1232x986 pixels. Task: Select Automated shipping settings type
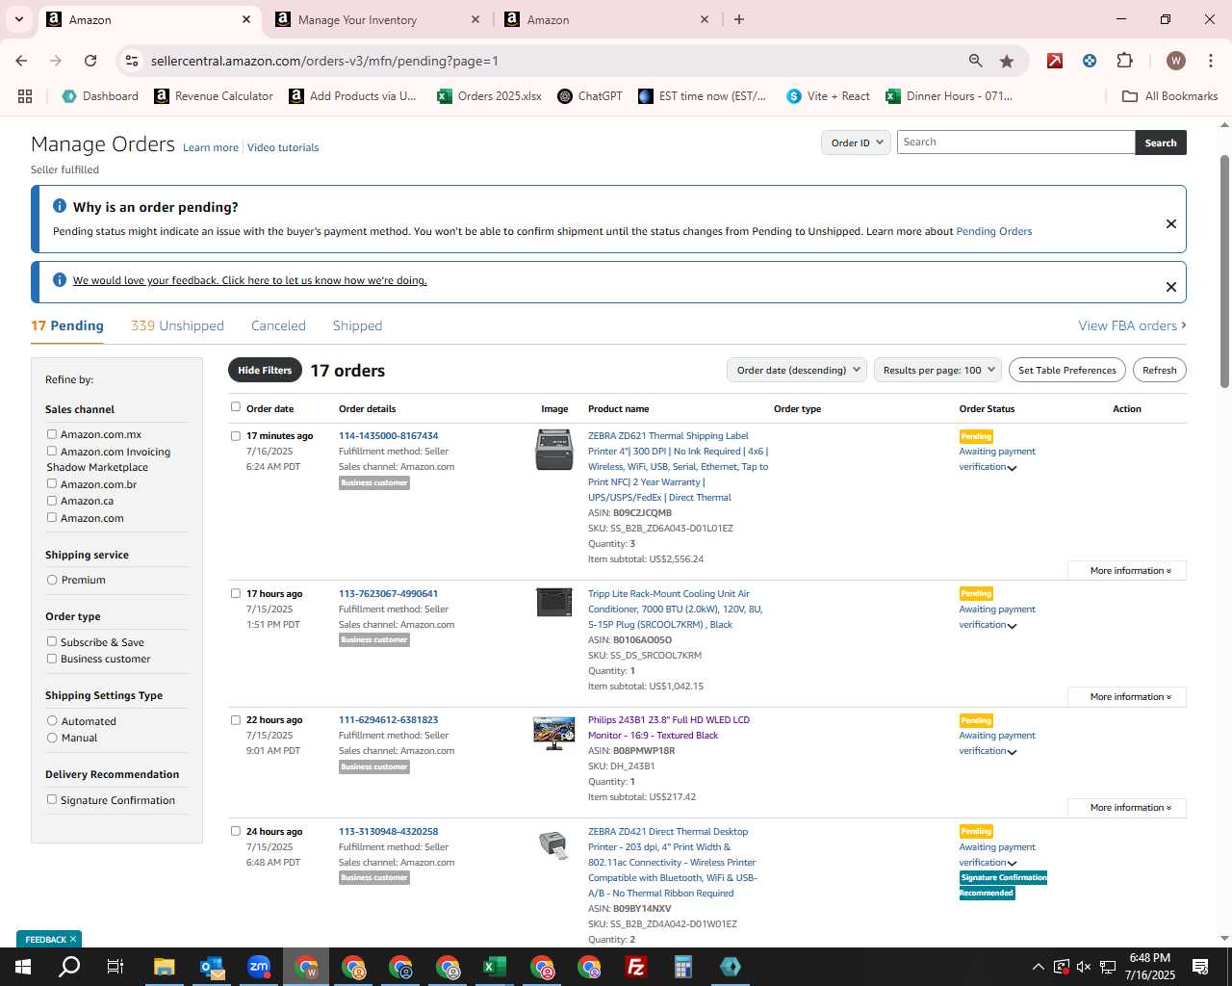point(52,720)
